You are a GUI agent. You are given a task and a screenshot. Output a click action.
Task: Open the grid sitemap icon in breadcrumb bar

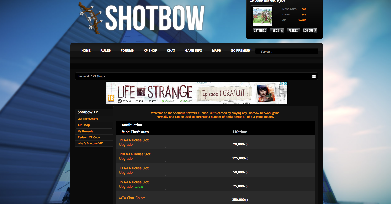pos(314,76)
